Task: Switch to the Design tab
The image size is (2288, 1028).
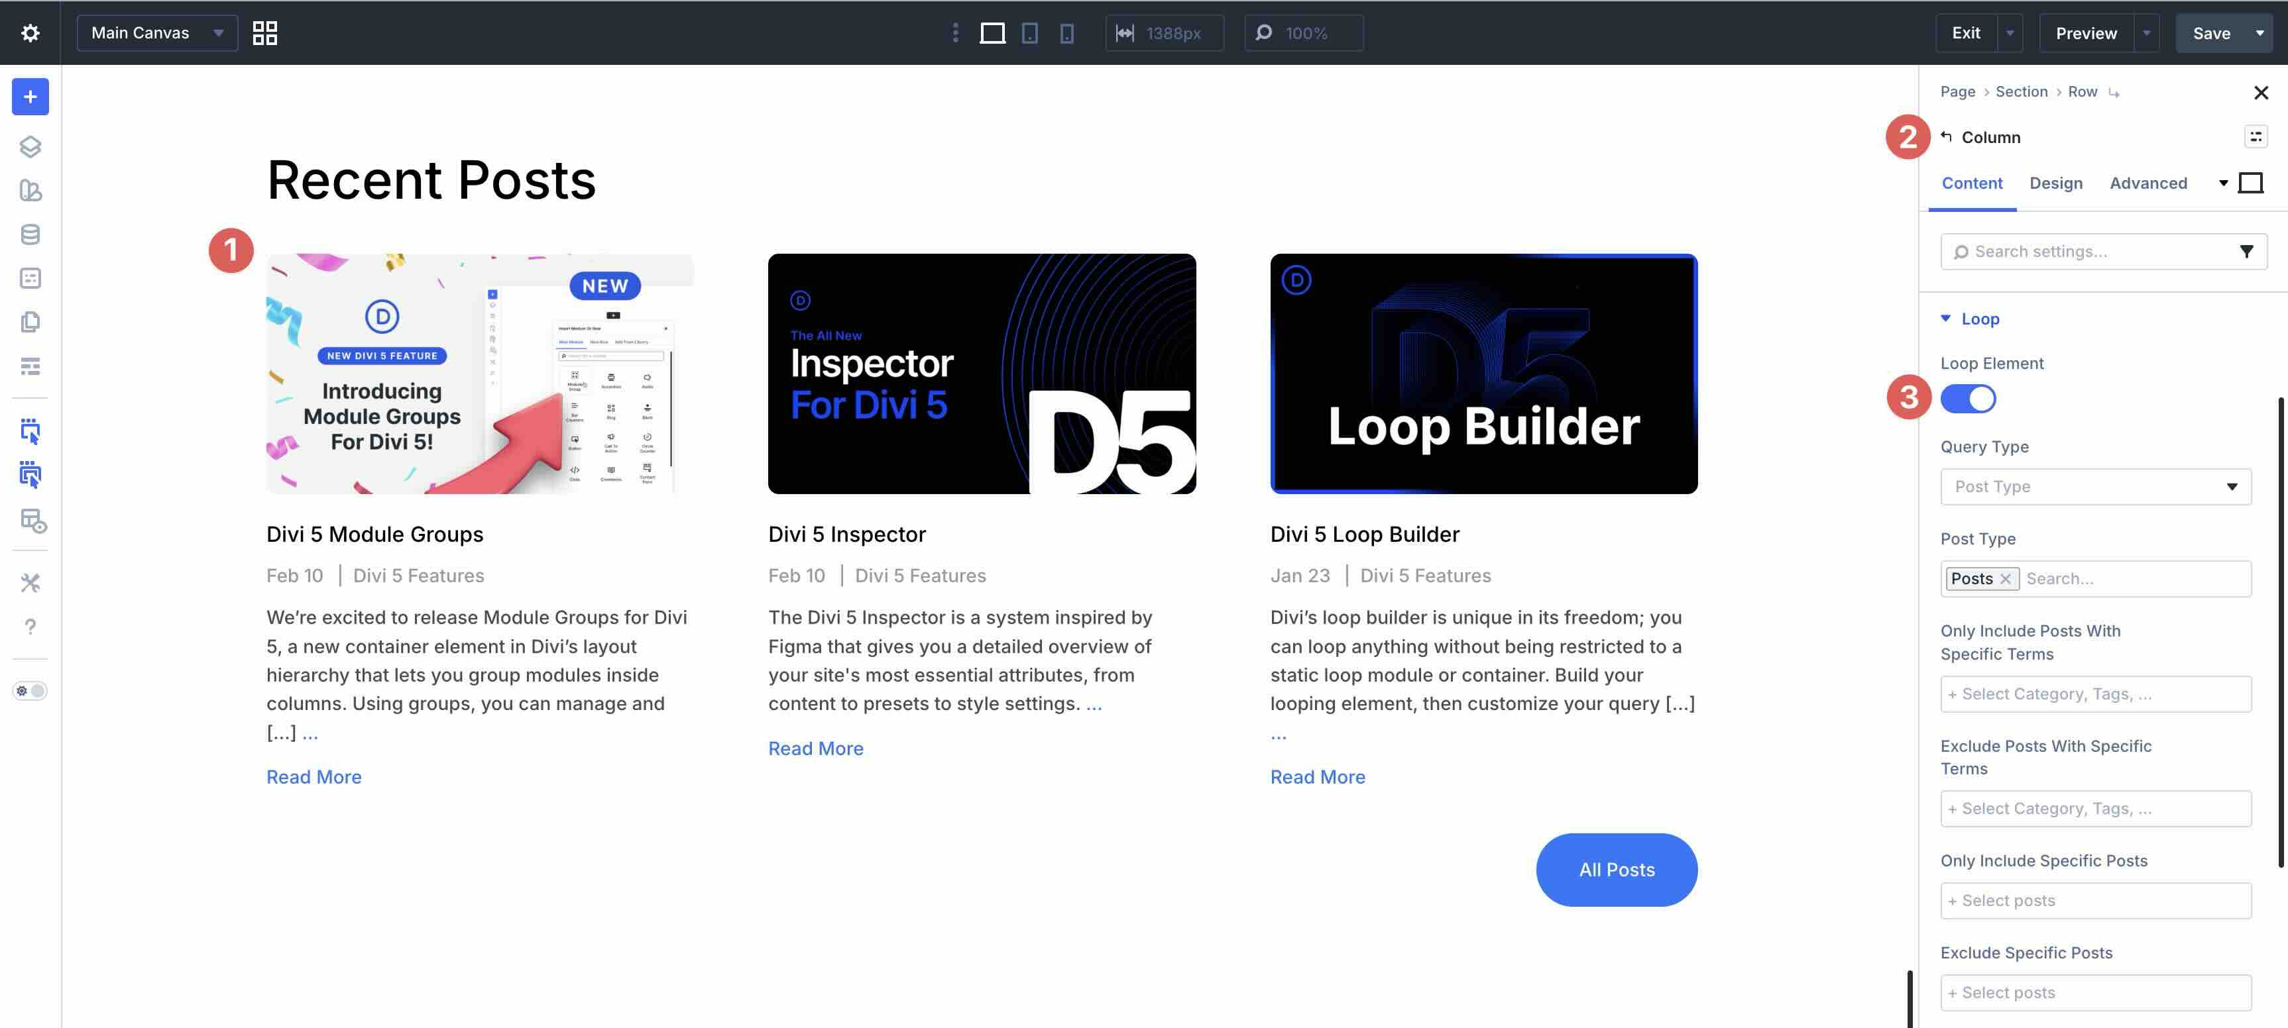Action: click(2056, 183)
